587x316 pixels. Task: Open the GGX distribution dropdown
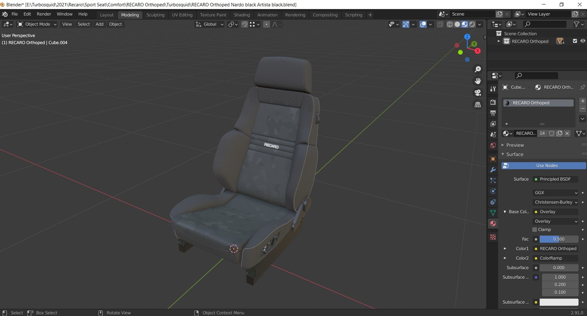pos(555,193)
